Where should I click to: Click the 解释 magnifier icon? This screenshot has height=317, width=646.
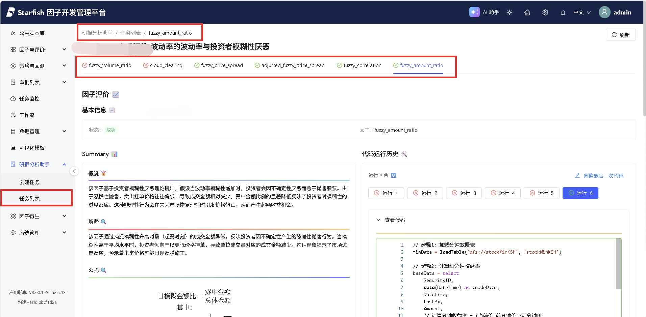click(x=103, y=222)
